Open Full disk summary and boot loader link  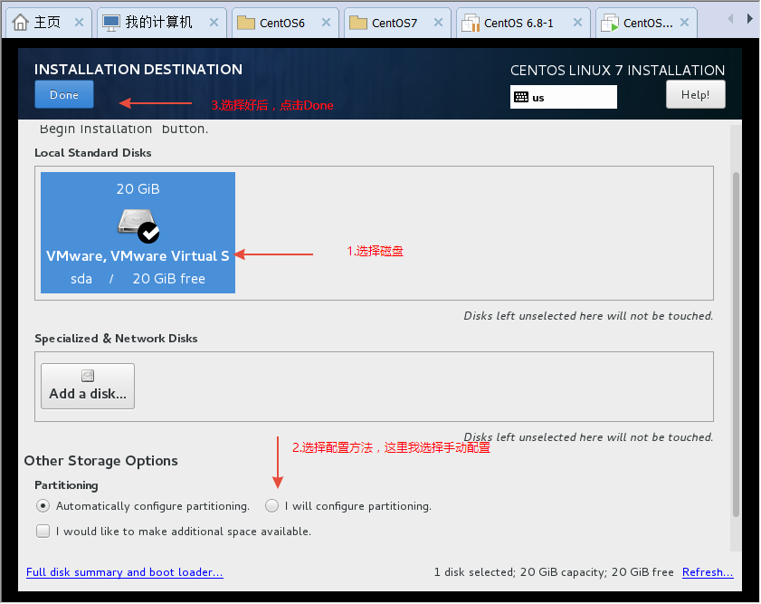tap(124, 572)
